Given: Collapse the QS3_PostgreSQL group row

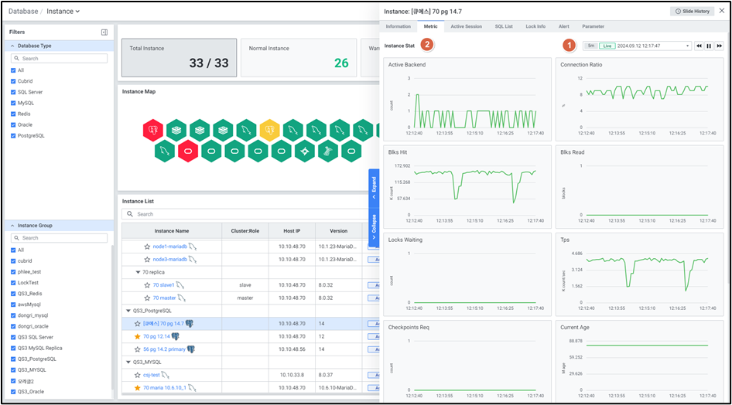Looking at the screenshot, I should 128,311.
